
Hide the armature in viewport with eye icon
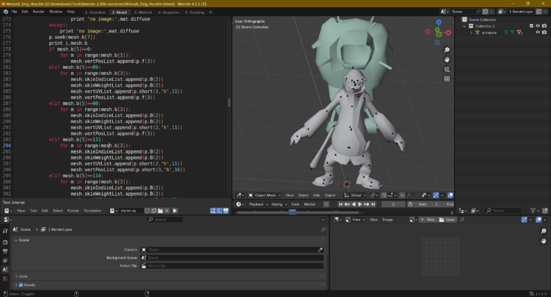pyautogui.click(x=537, y=32)
